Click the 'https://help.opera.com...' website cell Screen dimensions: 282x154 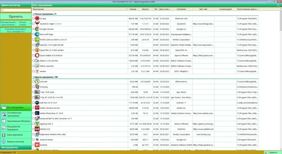click(x=203, y=56)
